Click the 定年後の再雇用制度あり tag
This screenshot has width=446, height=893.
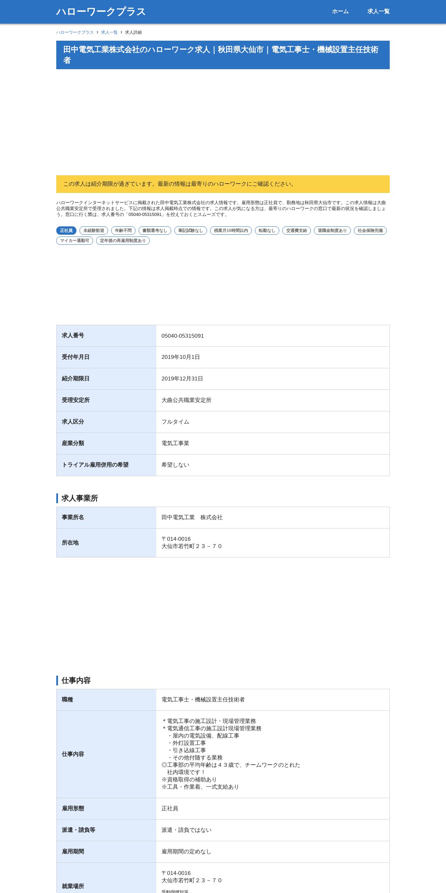tap(123, 241)
